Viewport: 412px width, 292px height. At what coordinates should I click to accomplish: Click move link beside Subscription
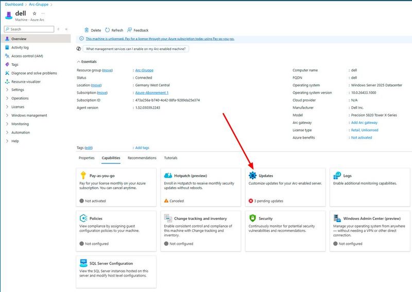(x=102, y=93)
